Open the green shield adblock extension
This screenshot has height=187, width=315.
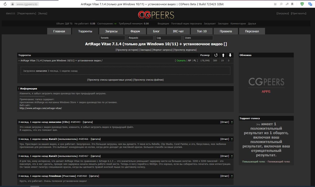click(302, 4)
